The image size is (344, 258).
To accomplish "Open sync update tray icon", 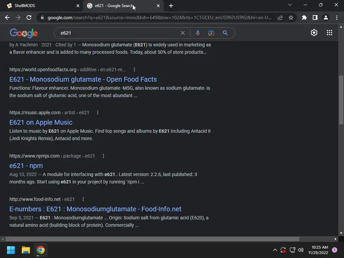I will pyautogui.click(x=283, y=250).
